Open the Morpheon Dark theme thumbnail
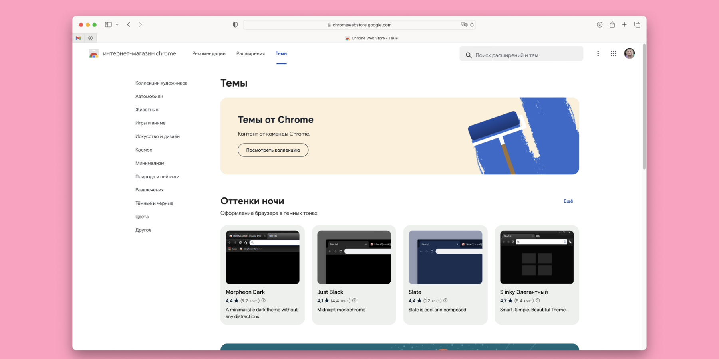The height and width of the screenshot is (359, 719). (x=262, y=257)
